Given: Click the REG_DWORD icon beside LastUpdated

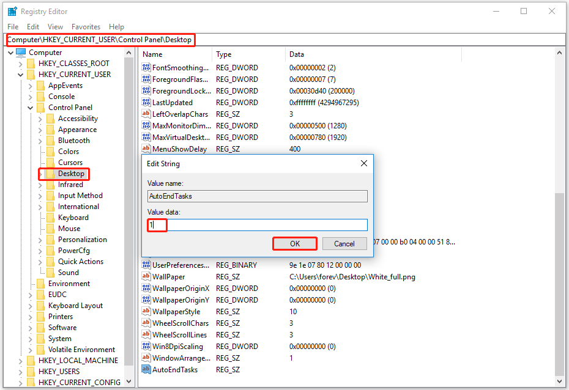Looking at the screenshot, I should [x=146, y=102].
